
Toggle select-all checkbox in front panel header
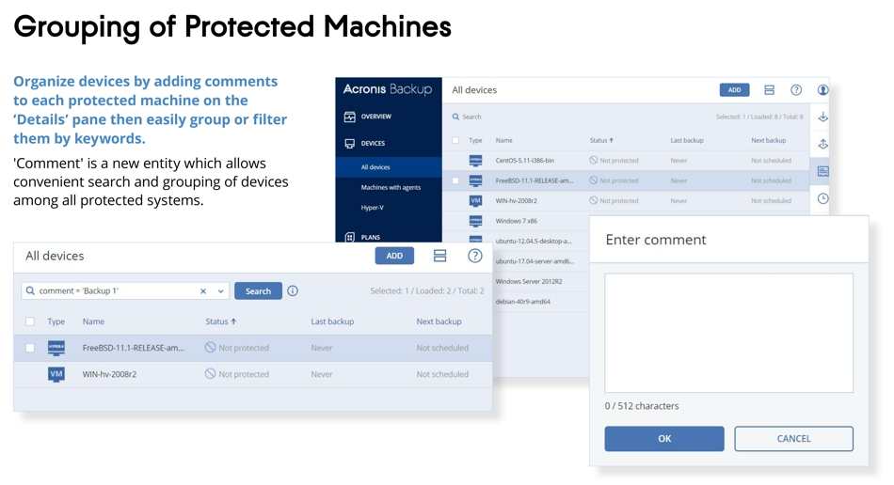[30, 321]
